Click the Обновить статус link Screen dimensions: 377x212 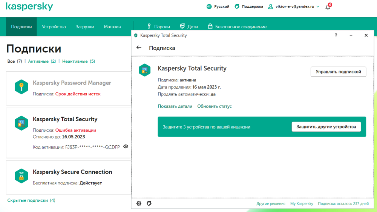tap(215, 106)
